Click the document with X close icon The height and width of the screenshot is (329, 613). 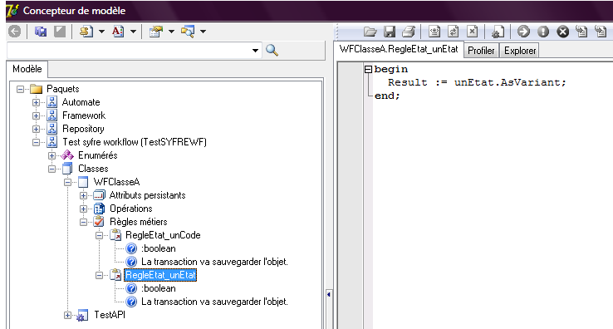pos(473,32)
